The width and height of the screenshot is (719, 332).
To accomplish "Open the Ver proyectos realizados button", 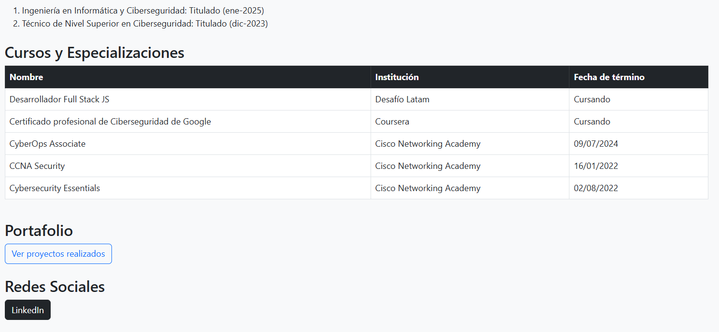I will (58, 254).
